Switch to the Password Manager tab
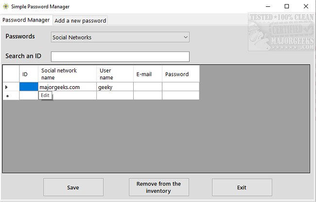This screenshot has width=316, height=202. [x=26, y=20]
